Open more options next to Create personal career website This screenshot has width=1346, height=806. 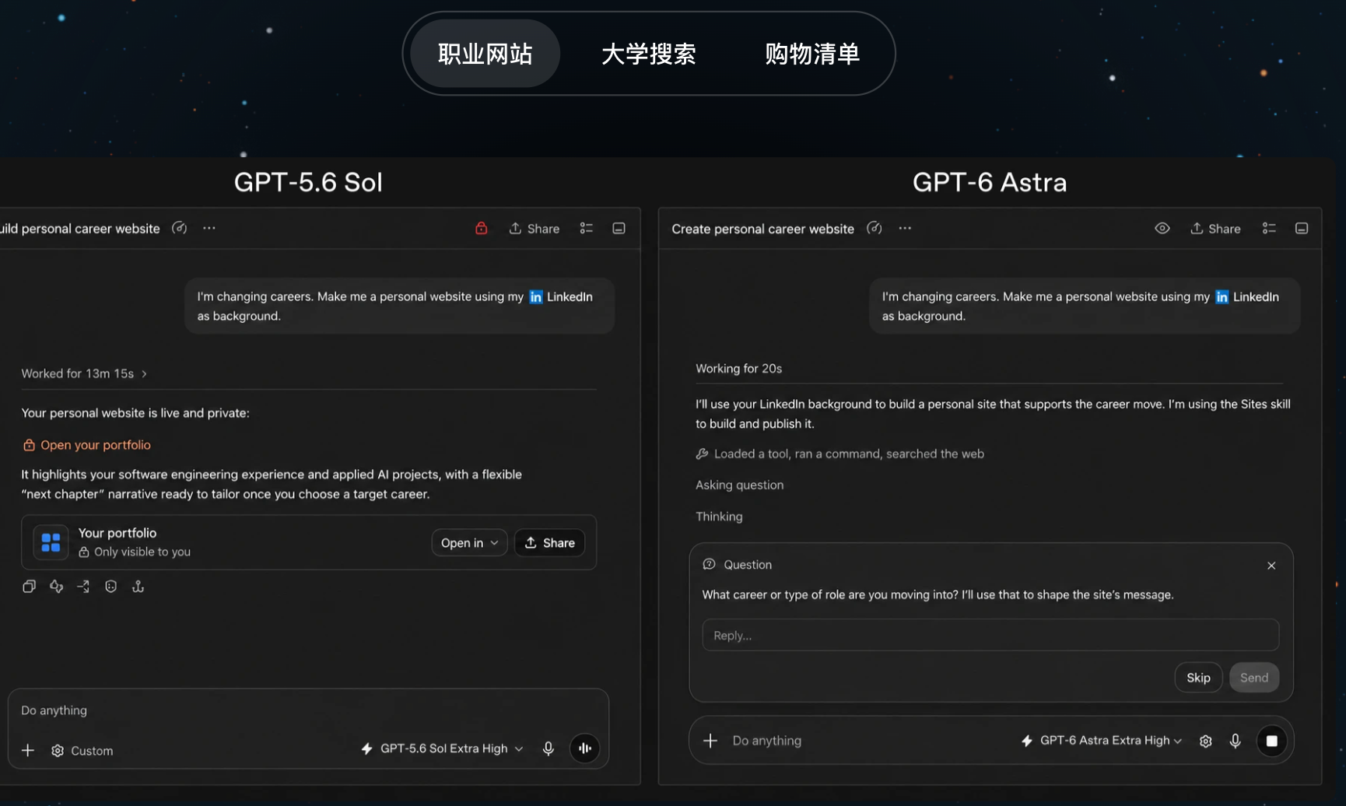905,228
